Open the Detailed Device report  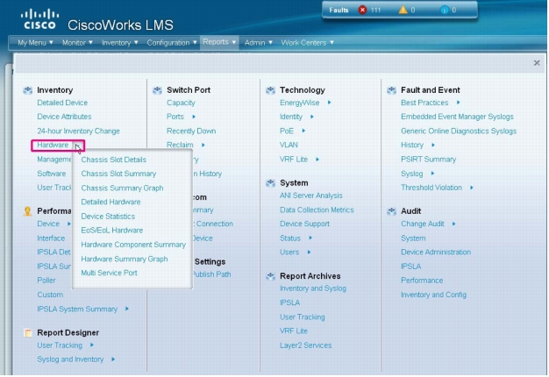[62, 103]
